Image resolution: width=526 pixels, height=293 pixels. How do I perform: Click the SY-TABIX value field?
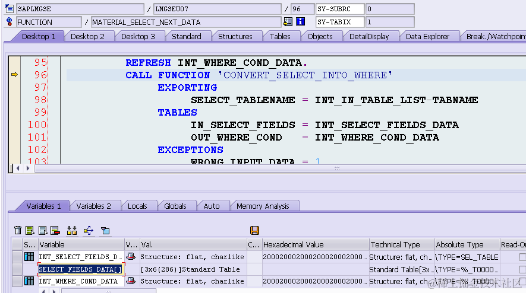390,22
